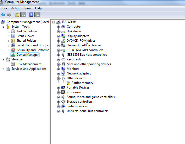Open the View menu

[28, 8]
